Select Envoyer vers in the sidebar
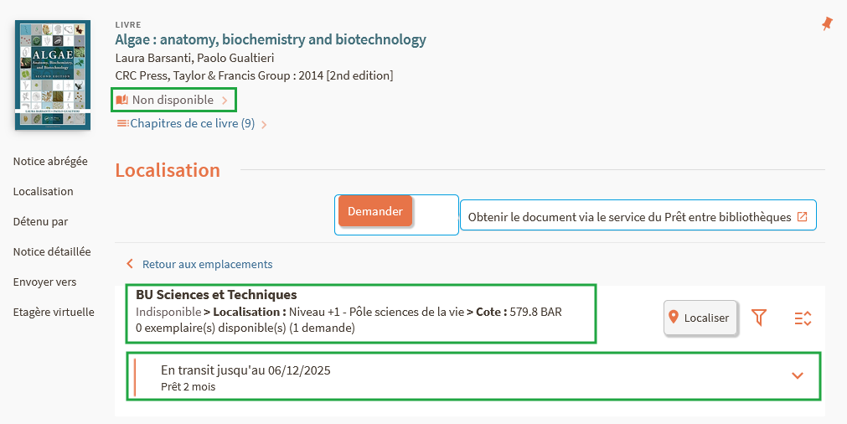This screenshot has width=847, height=424. [44, 282]
